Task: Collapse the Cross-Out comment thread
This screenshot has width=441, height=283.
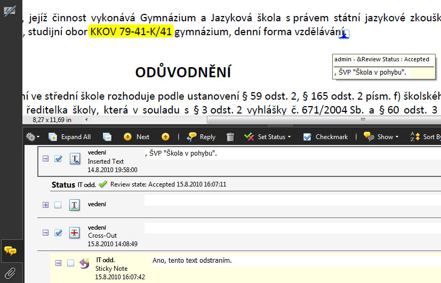Action: [45, 232]
